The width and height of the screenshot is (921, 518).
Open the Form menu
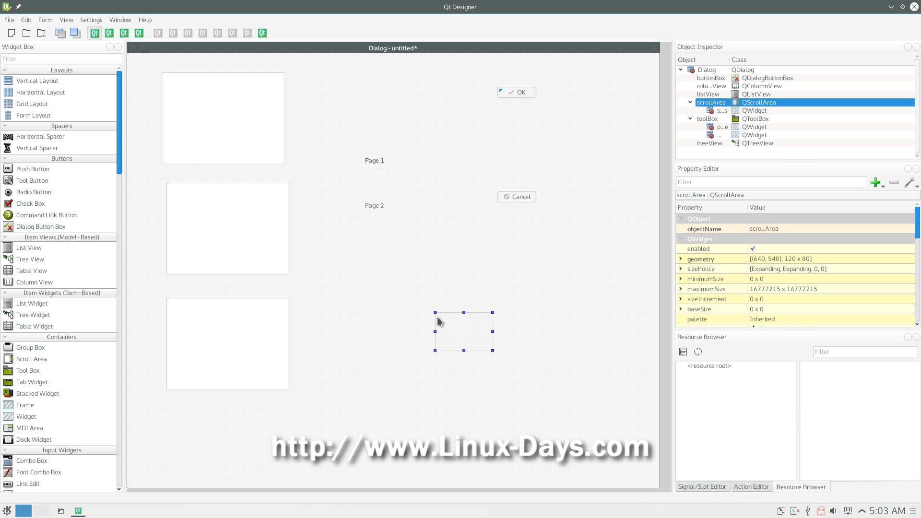tap(45, 20)
